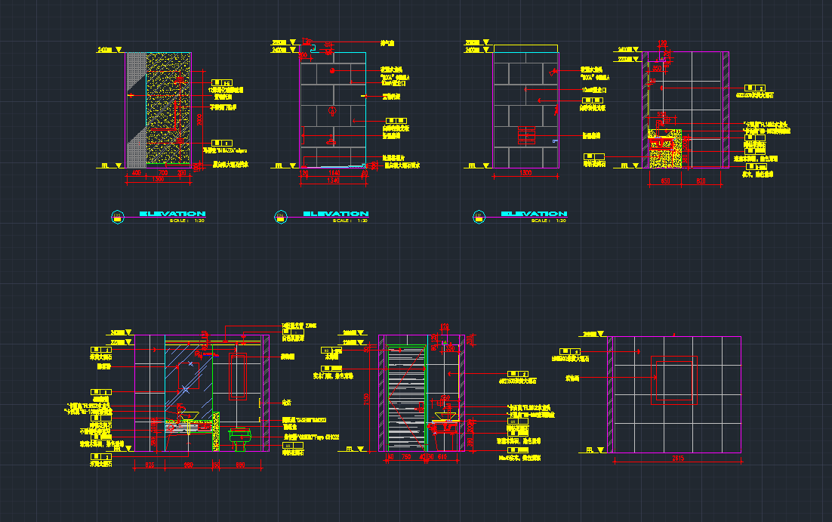Image resolution: width=832 pixels, height=522 pixels.
Task: Select the circular section tag beside the leftmost ELEVATION title
Action: point(117,218)
